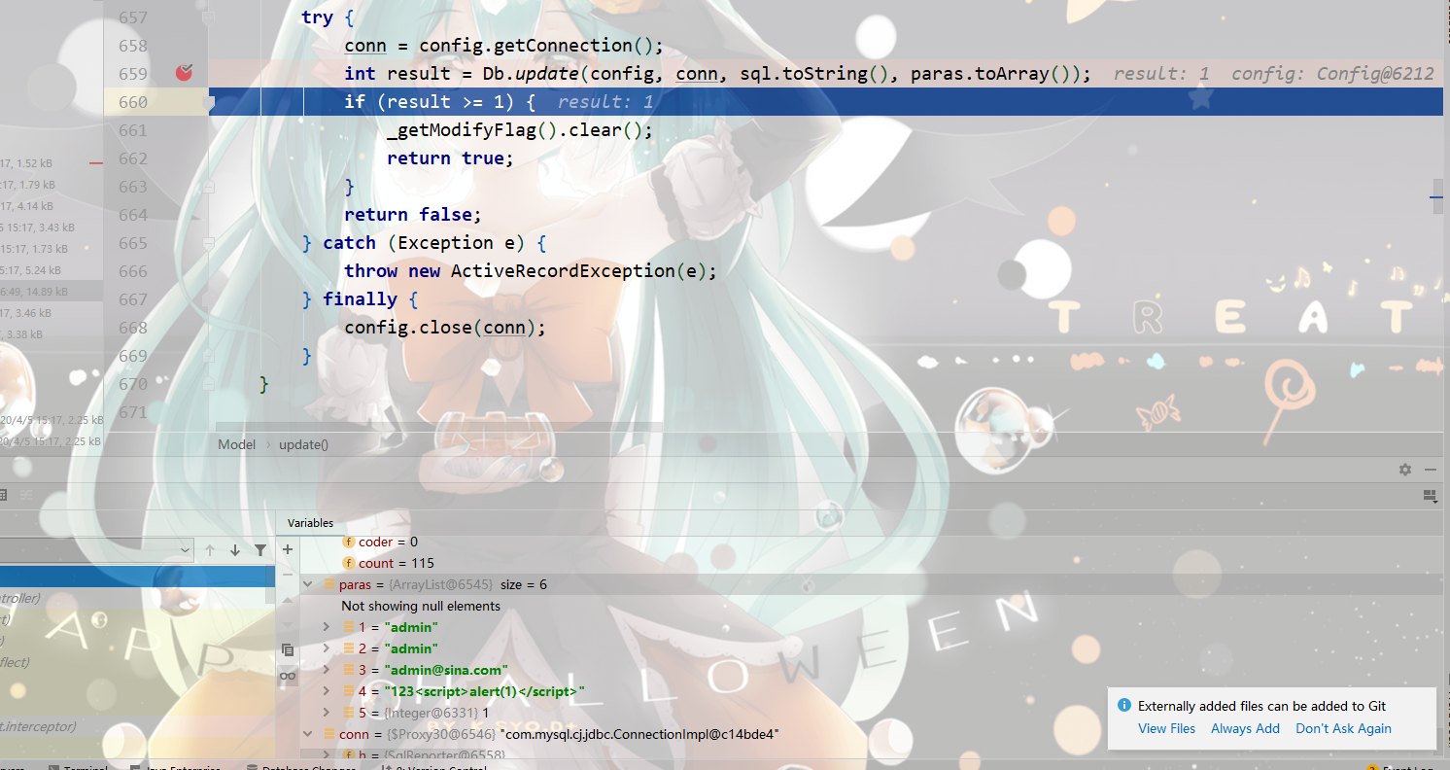
Task: Select the file entry sized 14.89 kB
Action: (x=52, y=292)
